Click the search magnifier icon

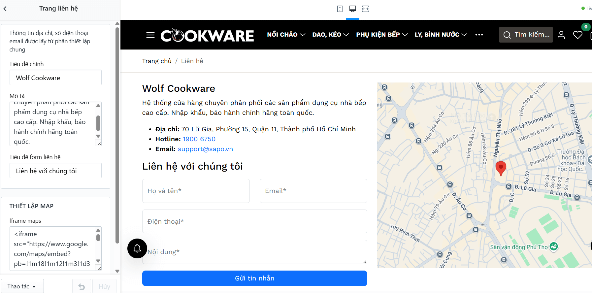[507, 35]
